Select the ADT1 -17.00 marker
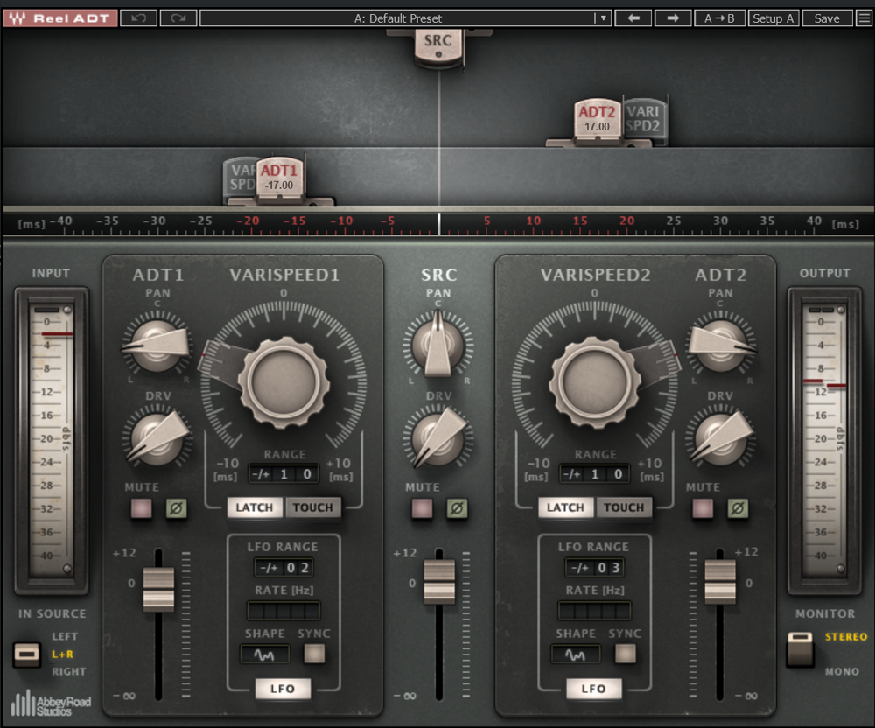Screen dimensions: 875x728 [279, 178]
